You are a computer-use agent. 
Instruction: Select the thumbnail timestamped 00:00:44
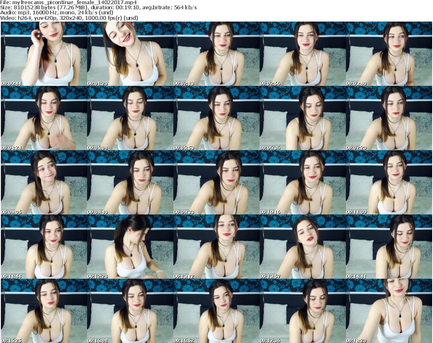click(44, 54)
